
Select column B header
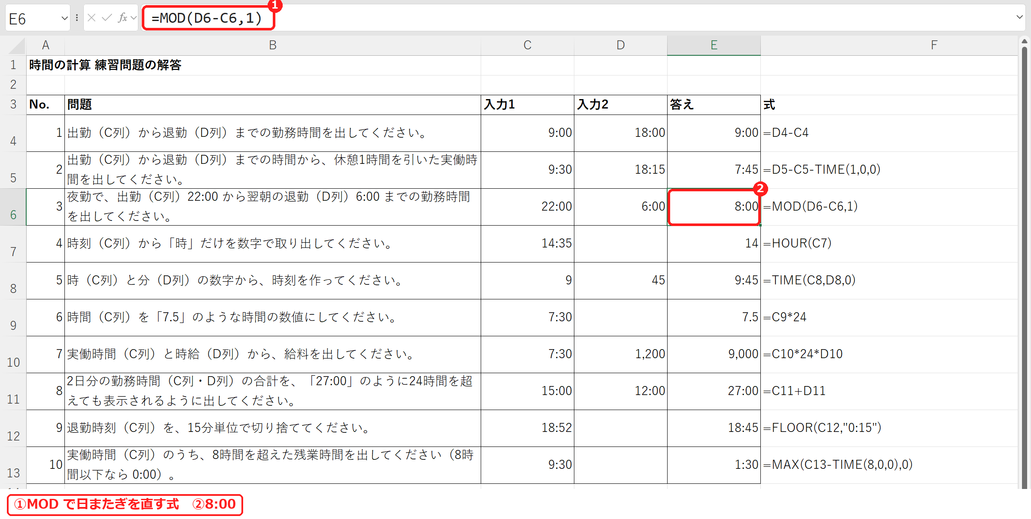tap(273, 45)
